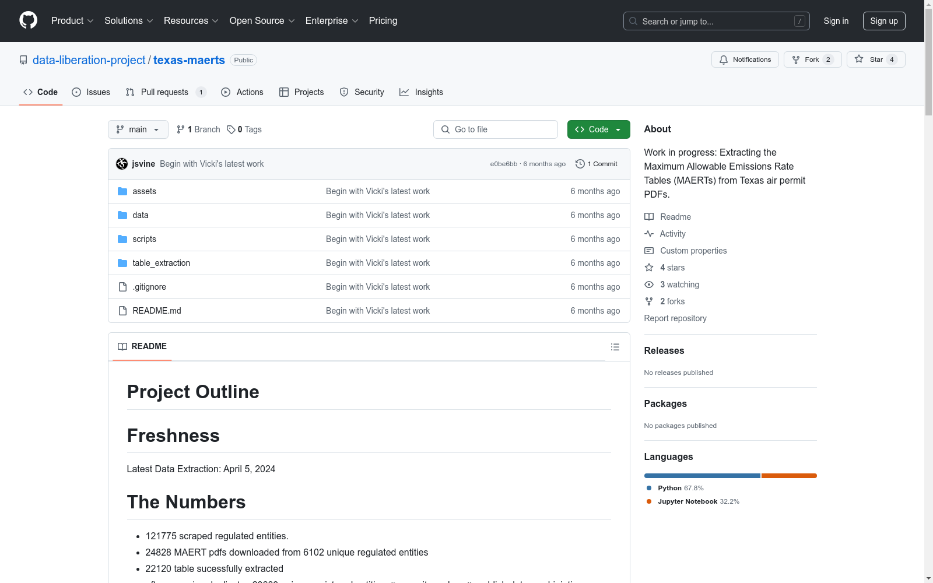
Task: Click the Releases heading link
Action: tap(664, 350)
